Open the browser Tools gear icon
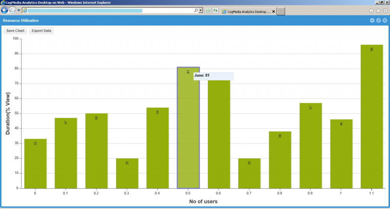The height and width of the screenshot is (209, 390). 385,11
